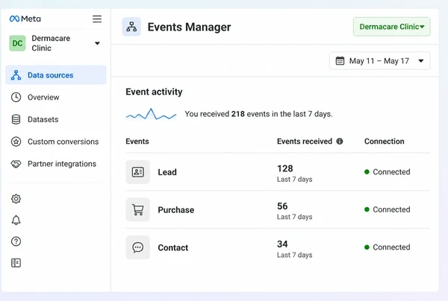
Task: Click the calendar icon in date picker
Action: tap(340, 60)
